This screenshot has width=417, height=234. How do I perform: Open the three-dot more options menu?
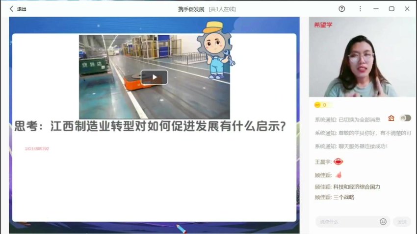[x=360, y=9]
